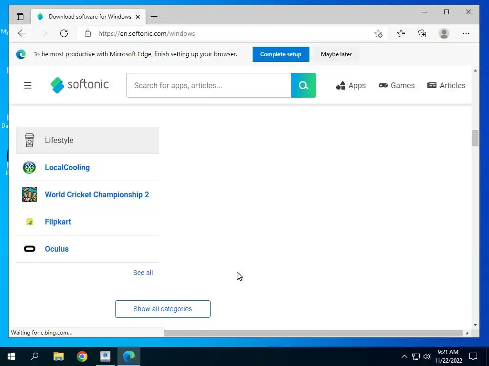This screenshot has width=489, height=366.
Task: Open the LocalCooling app link
Action: pyautogui.click(x=67, y=167)
